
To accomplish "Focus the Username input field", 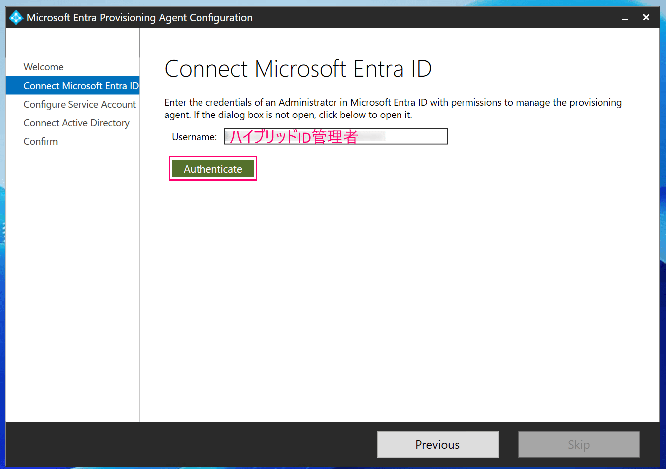I will pyautogui.click(x=336, y=136).
